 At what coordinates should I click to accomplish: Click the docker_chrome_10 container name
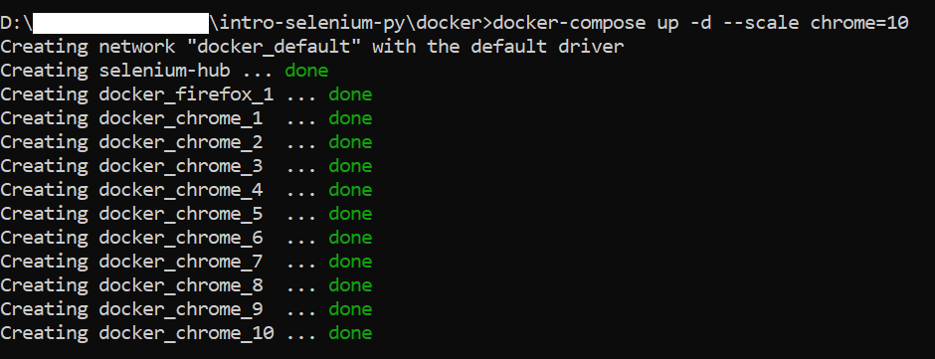click(x=187, y=333)
